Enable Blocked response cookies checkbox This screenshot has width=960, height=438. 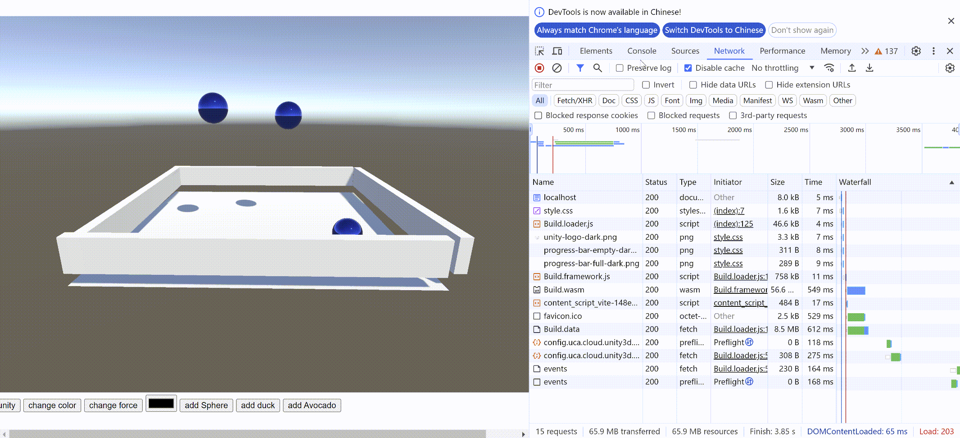pyautogui.click(x=538, y=115)
